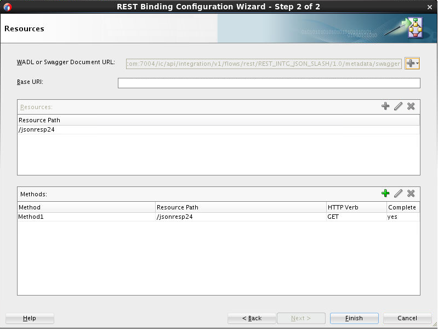Click the WADL or Swagger Document URL field

click(x=264, y=64)
